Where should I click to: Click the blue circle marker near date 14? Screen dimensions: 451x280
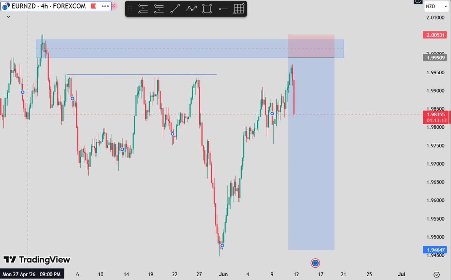pyautogui.click(x=122, y=149)
